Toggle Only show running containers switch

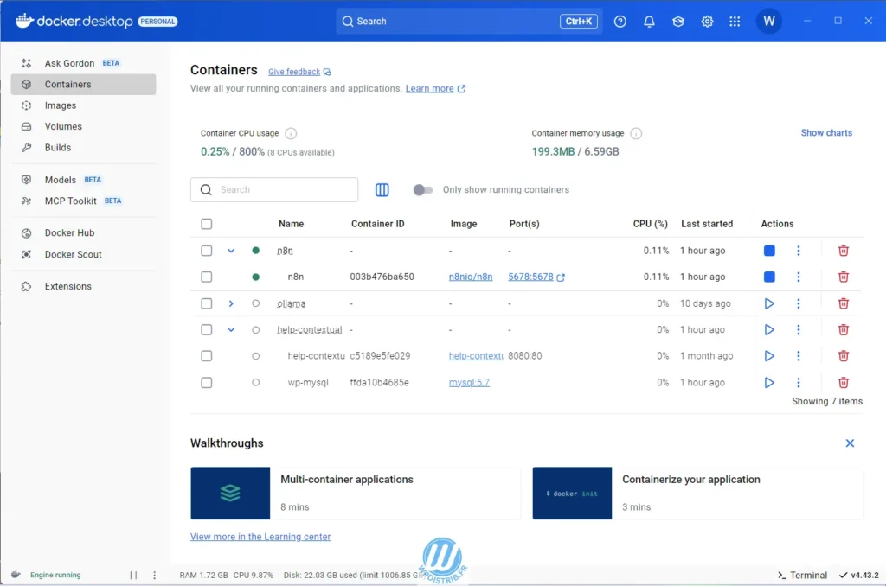pos(422,190)
